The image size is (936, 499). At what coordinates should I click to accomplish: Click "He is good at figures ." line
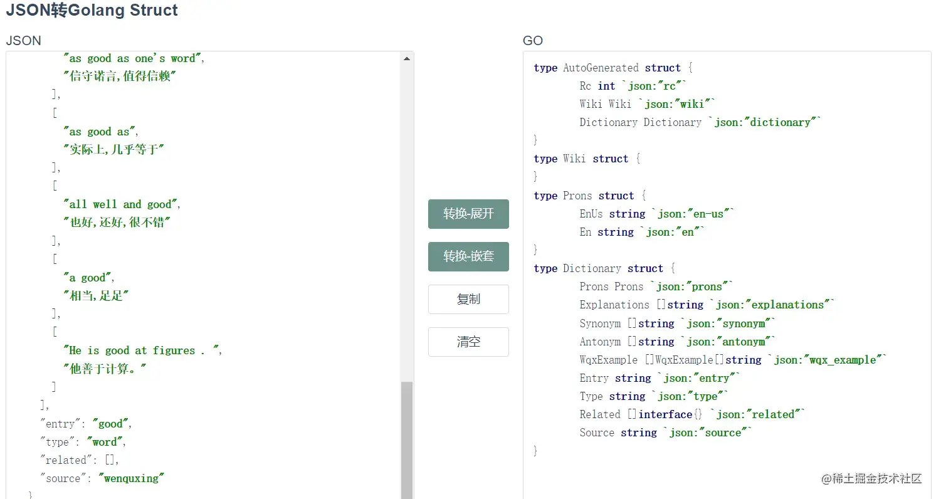(x=142, y=350)
